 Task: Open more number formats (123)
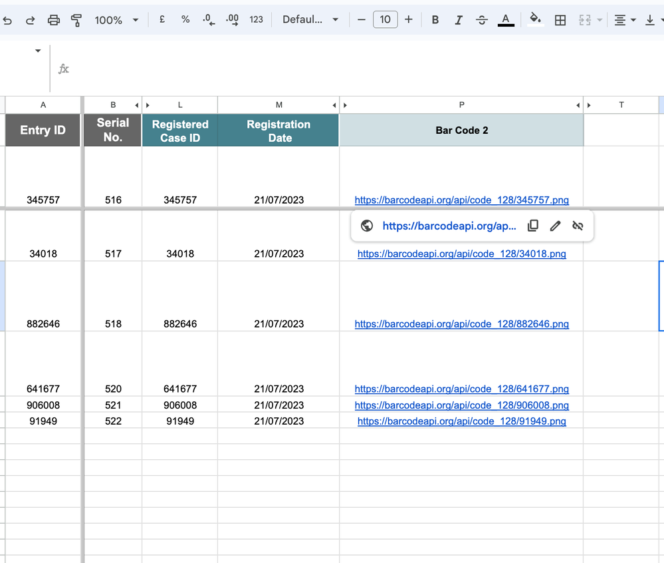(x=256, y=19)
